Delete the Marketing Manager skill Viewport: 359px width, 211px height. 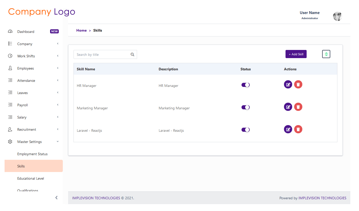click(x=298, y=107)
